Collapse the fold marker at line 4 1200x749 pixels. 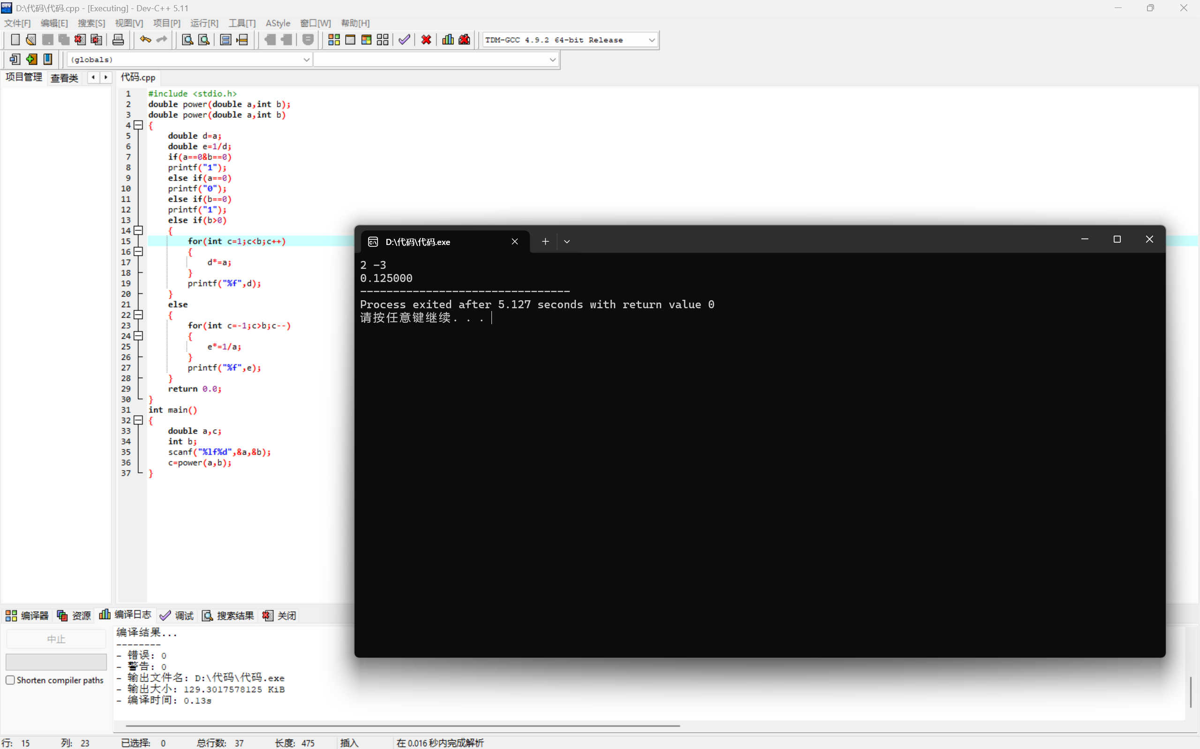tap(138, 126)
